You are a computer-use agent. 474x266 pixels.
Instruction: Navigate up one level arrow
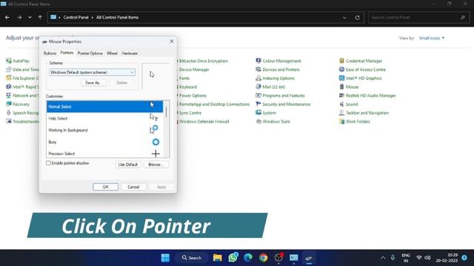click(40, 18)
